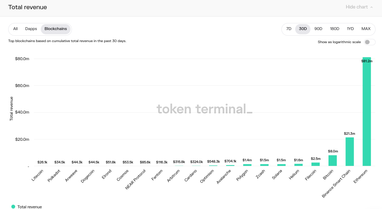The width and height of the screenshot is (382, 209).
Task: Click the $21.3m value label
Action: click(x=350, y=133)
